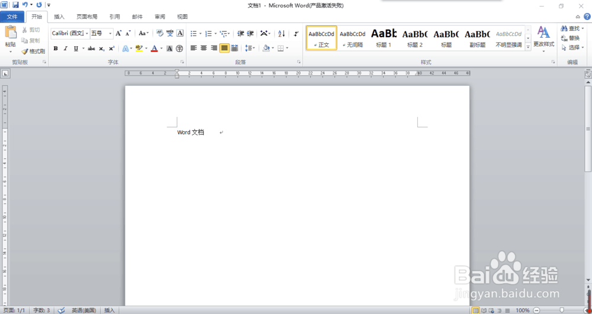592x314 pixels.
Task: Switch to the Insert (插入) tab
Action: 59,17
